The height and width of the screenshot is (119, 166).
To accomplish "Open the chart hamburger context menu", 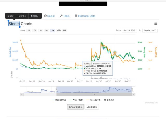I will click(156, 24).
